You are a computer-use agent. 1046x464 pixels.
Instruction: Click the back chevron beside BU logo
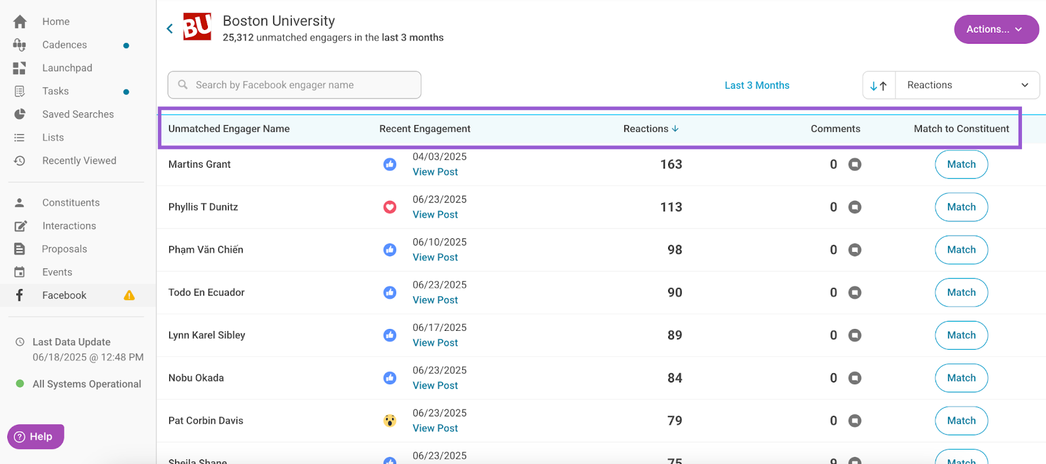tap(170, 29)
